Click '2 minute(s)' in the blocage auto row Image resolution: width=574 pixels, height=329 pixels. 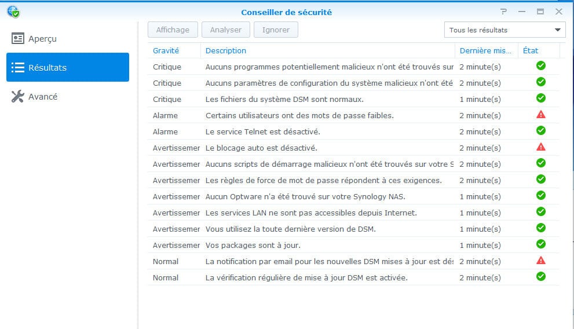click(x=480, y=148)
